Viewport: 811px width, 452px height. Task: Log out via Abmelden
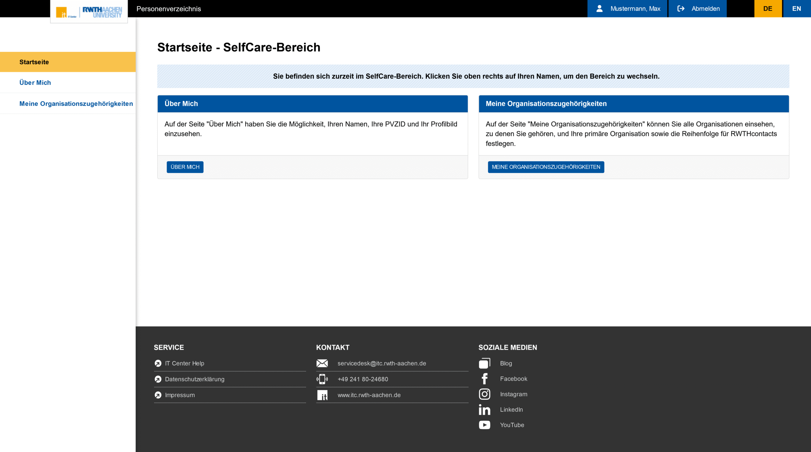point(698,9)
